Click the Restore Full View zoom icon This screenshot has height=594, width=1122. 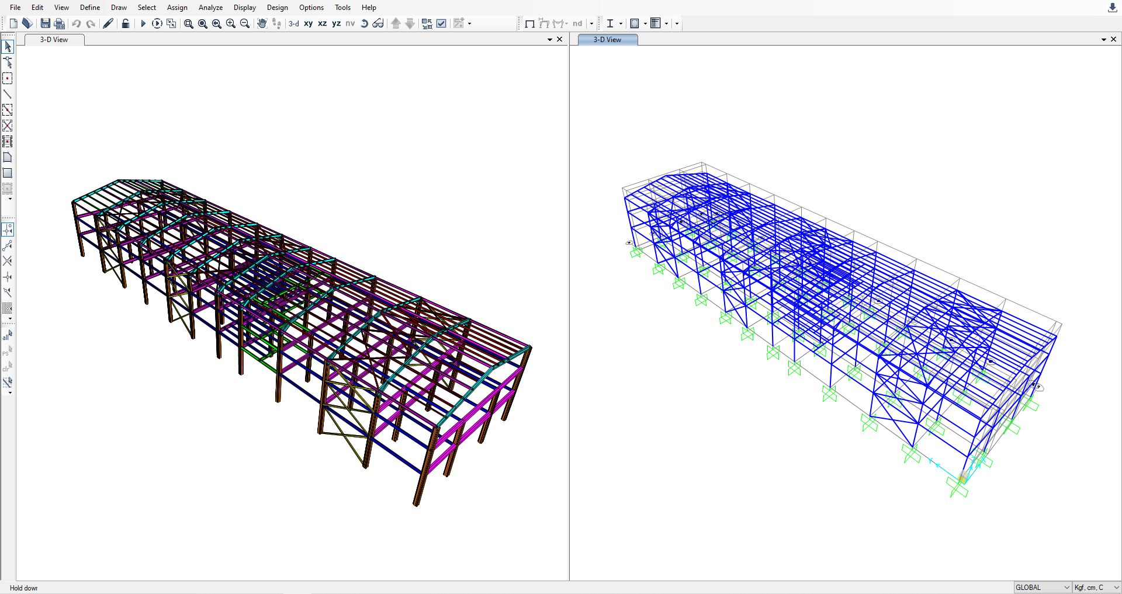coord(202,23)
